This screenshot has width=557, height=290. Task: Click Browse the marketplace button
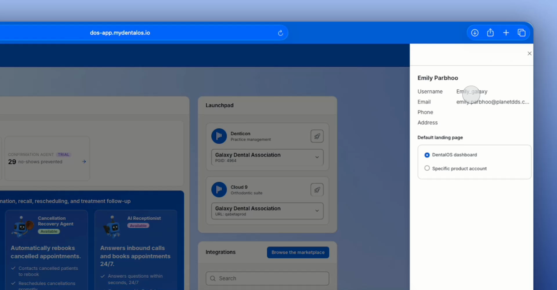(x=298, y=252)
